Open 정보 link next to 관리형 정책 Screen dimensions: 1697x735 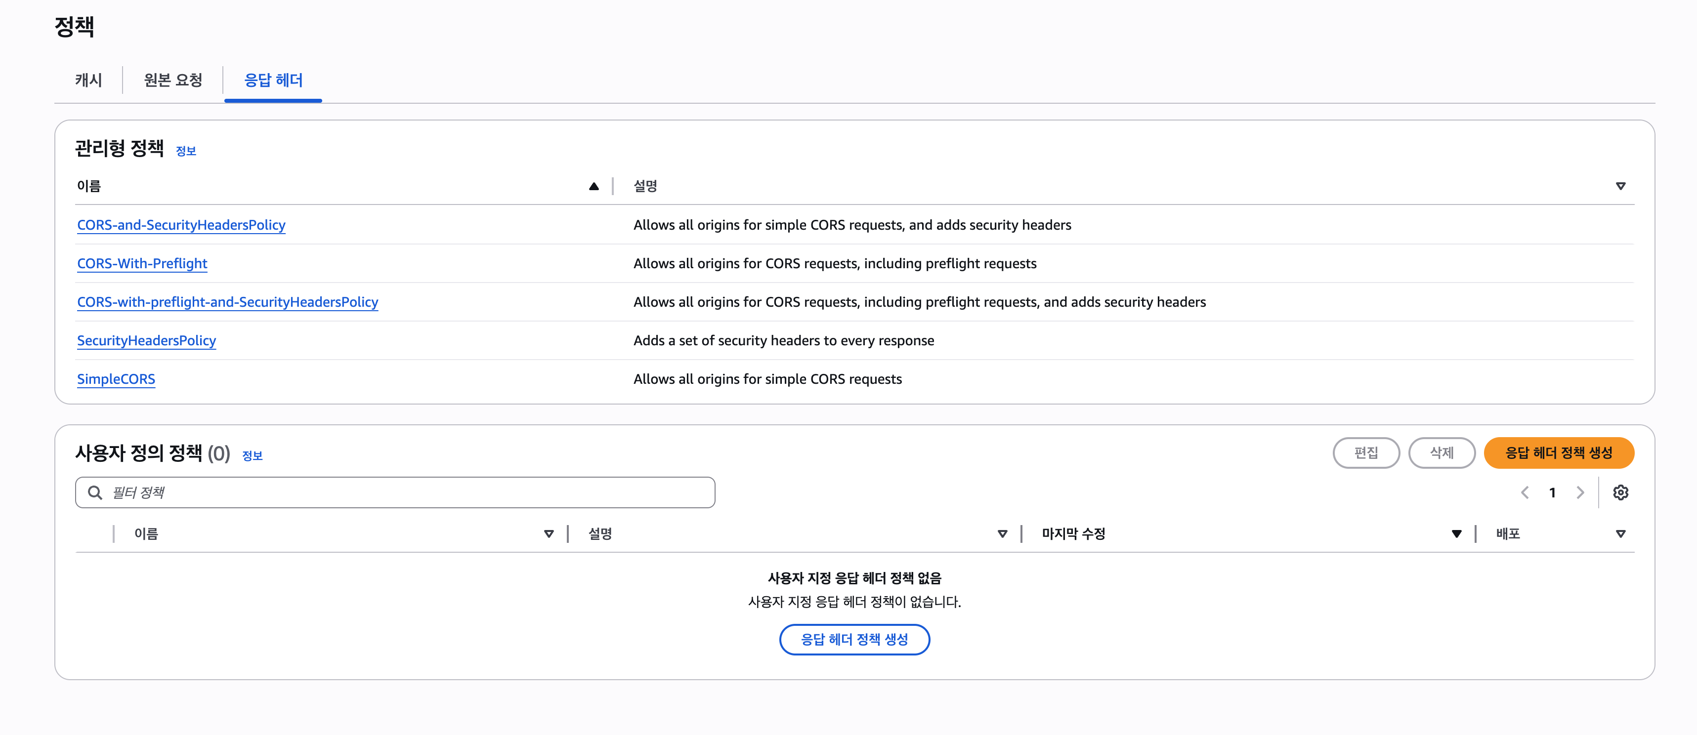click(186, 151)
